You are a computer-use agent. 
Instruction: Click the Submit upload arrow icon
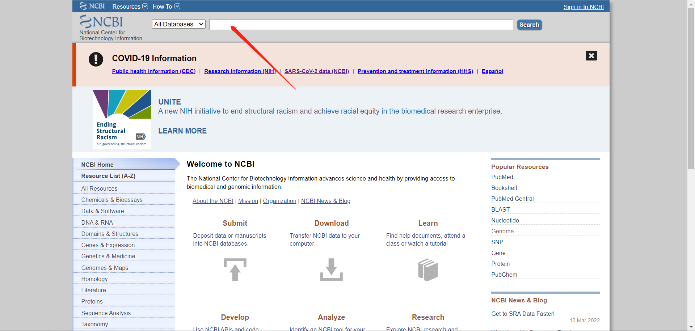click(x=235, y=270)
